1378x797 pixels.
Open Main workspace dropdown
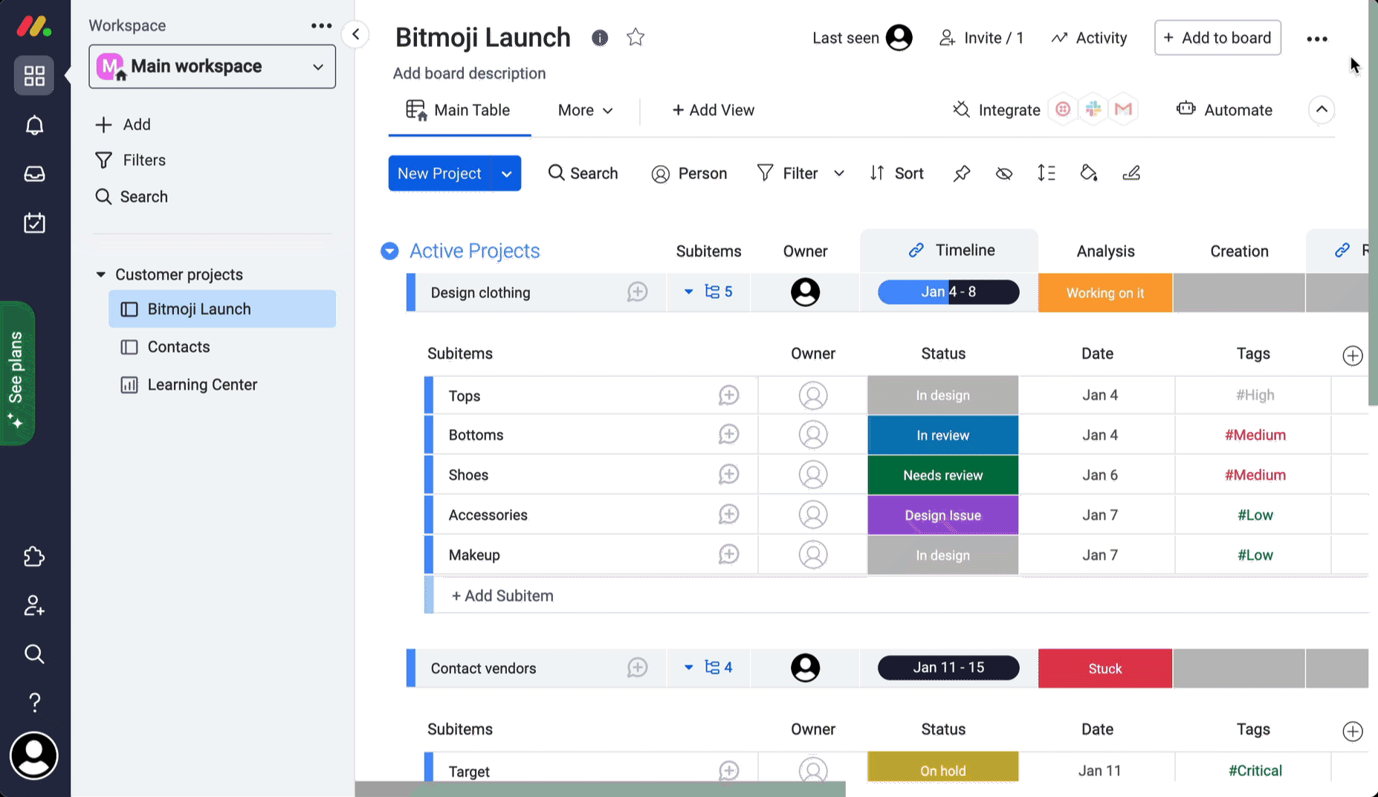pyautogui.click(x=212, y=67)
